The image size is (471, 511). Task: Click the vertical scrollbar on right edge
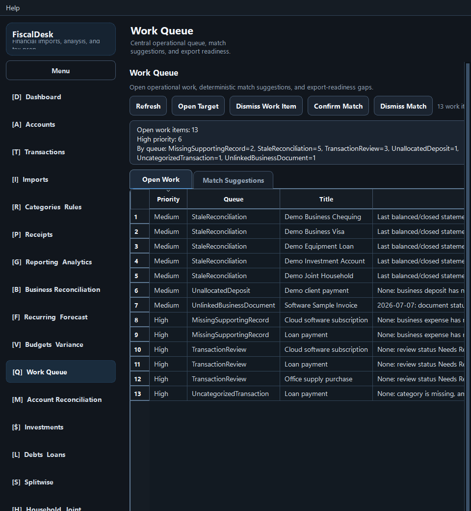point(468,287)
